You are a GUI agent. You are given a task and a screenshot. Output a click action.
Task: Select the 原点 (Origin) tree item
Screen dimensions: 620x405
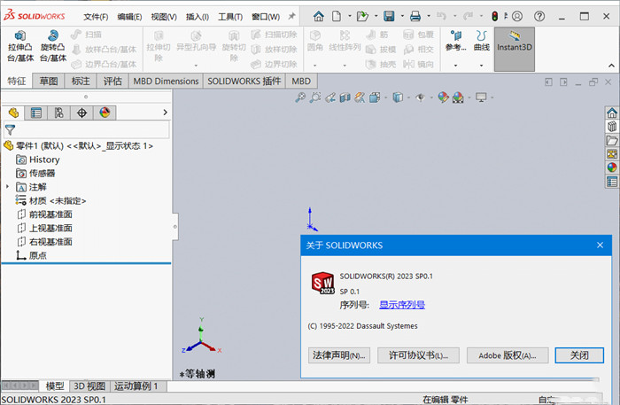pyautogui.click(x=32, y=255)
